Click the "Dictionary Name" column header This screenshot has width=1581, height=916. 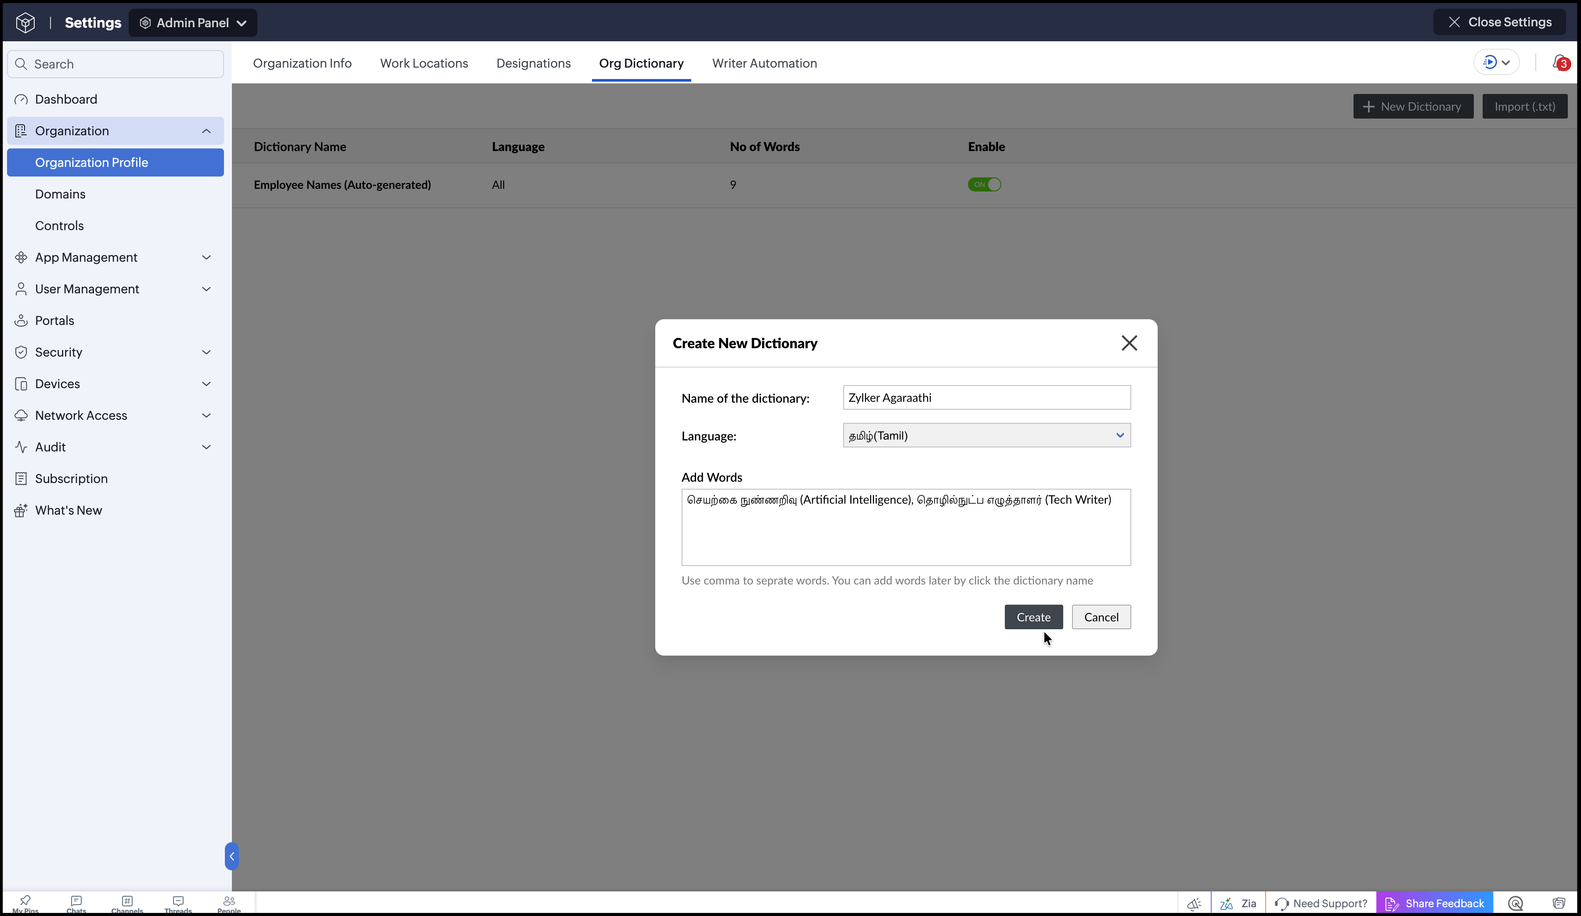(x=300, y=147)
